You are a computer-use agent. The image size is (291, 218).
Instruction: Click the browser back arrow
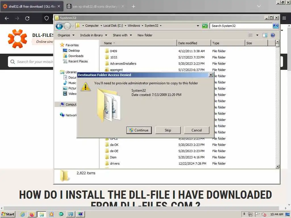7,18
